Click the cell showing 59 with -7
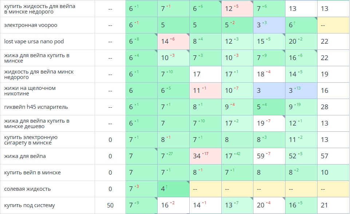The height and width of the screenshot is (214, 351). click(x=269, y=156)
